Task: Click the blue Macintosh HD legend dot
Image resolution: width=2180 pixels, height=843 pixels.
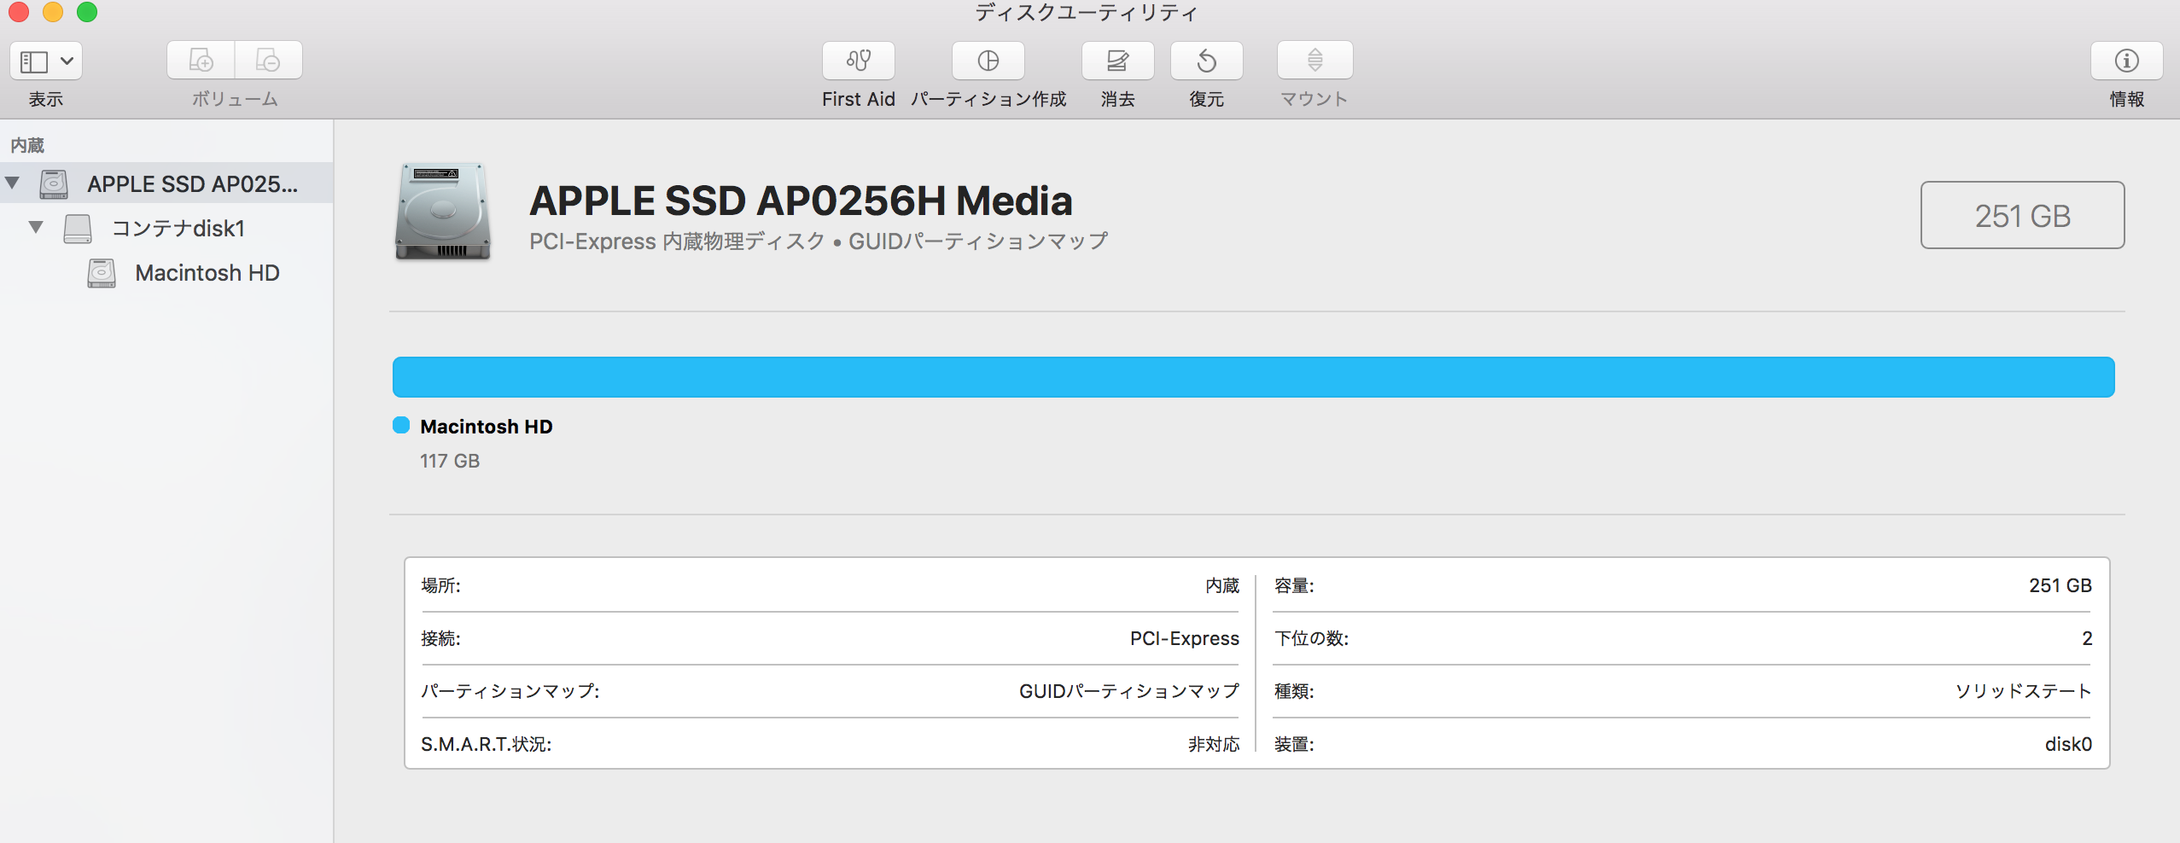Action: click(x=400, y=426)
